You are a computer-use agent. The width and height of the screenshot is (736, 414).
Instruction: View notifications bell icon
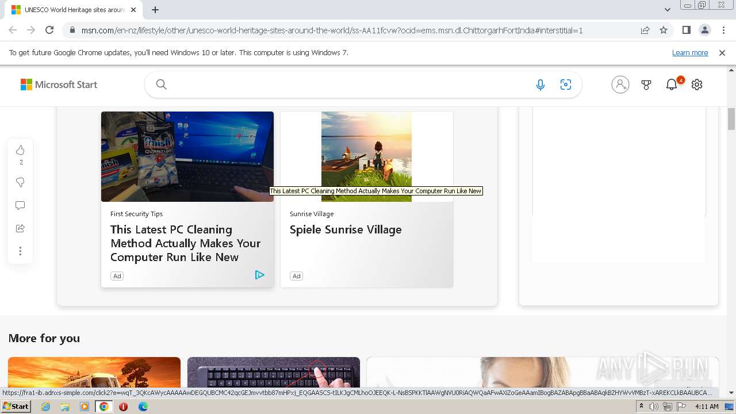[x=672, y=85]
